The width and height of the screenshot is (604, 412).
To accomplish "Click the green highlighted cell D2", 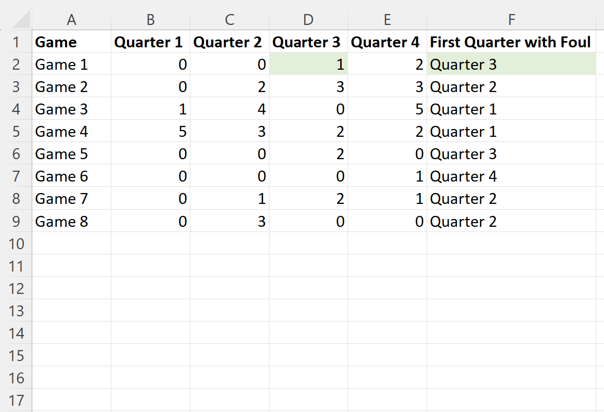I will [x=308, y=65].
